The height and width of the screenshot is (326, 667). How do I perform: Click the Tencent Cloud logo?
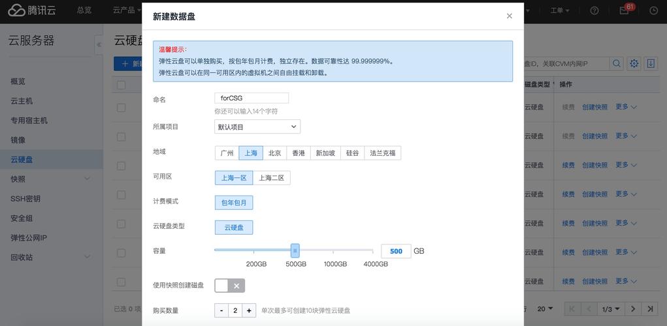(31, 10)
